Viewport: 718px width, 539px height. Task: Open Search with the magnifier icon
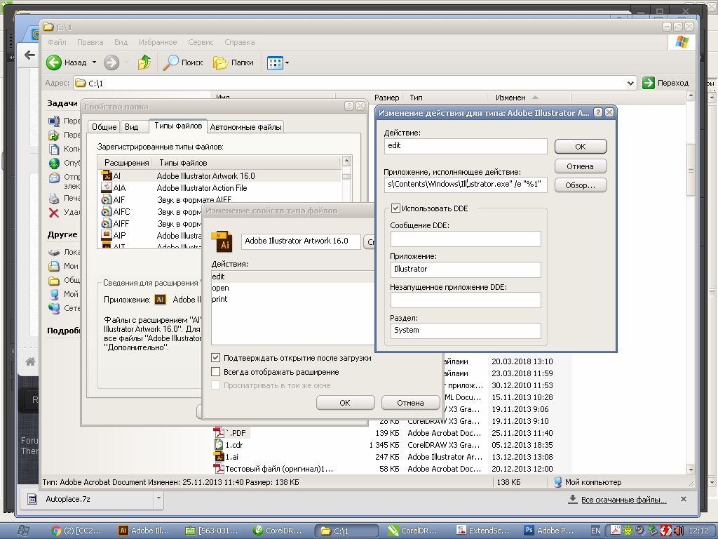coord(171,62)
